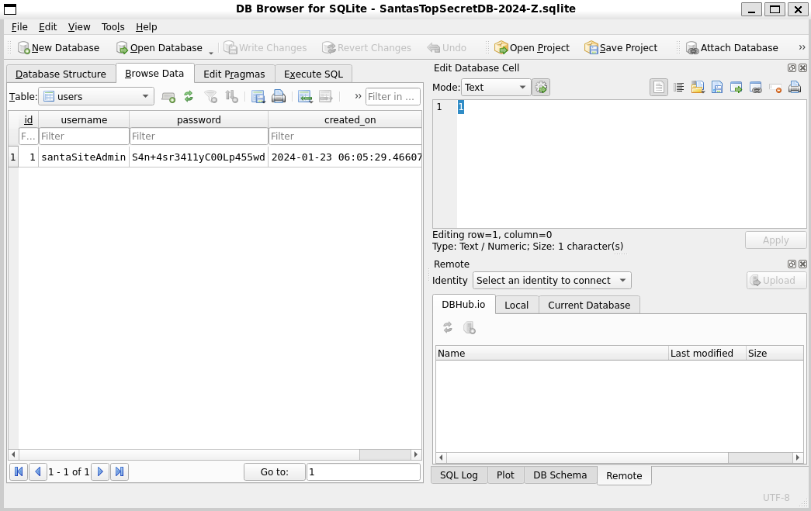
Task: Open the Tools menu
Action: (x=113, y=27)
